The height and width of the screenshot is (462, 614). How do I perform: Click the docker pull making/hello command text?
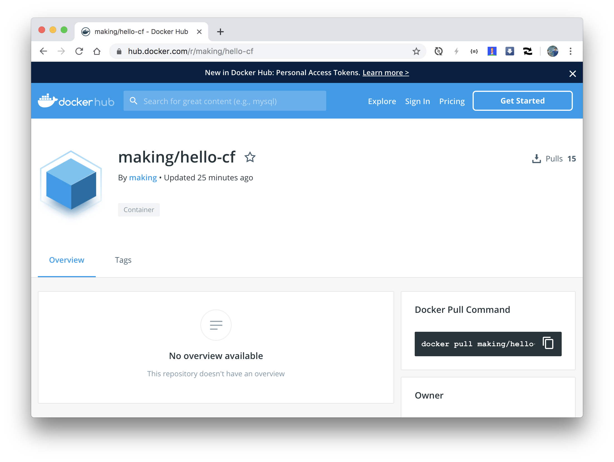point(478,344)
